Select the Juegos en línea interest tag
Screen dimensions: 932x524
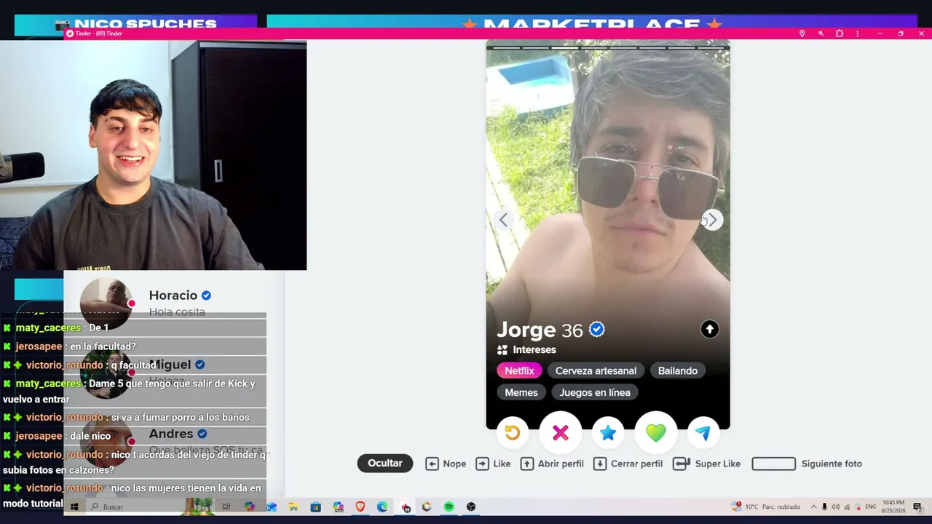595,392
